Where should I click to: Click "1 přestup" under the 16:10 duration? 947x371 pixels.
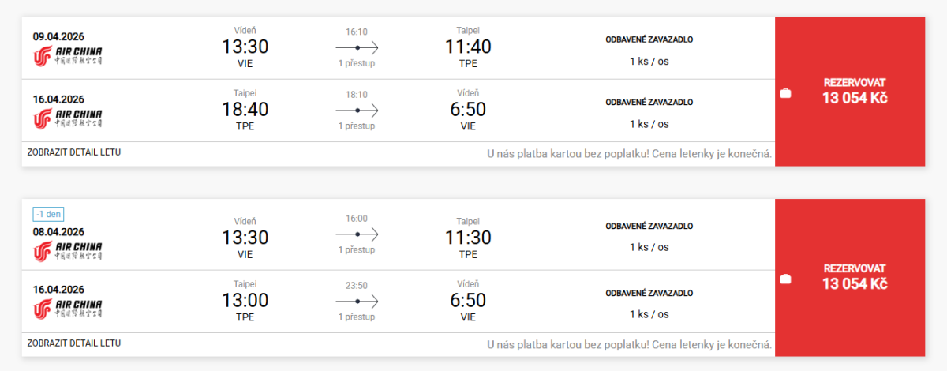tap(357, 63)
